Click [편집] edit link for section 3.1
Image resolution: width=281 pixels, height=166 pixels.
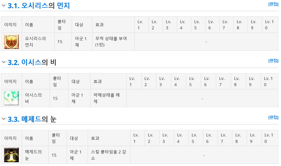click(273, 4)
